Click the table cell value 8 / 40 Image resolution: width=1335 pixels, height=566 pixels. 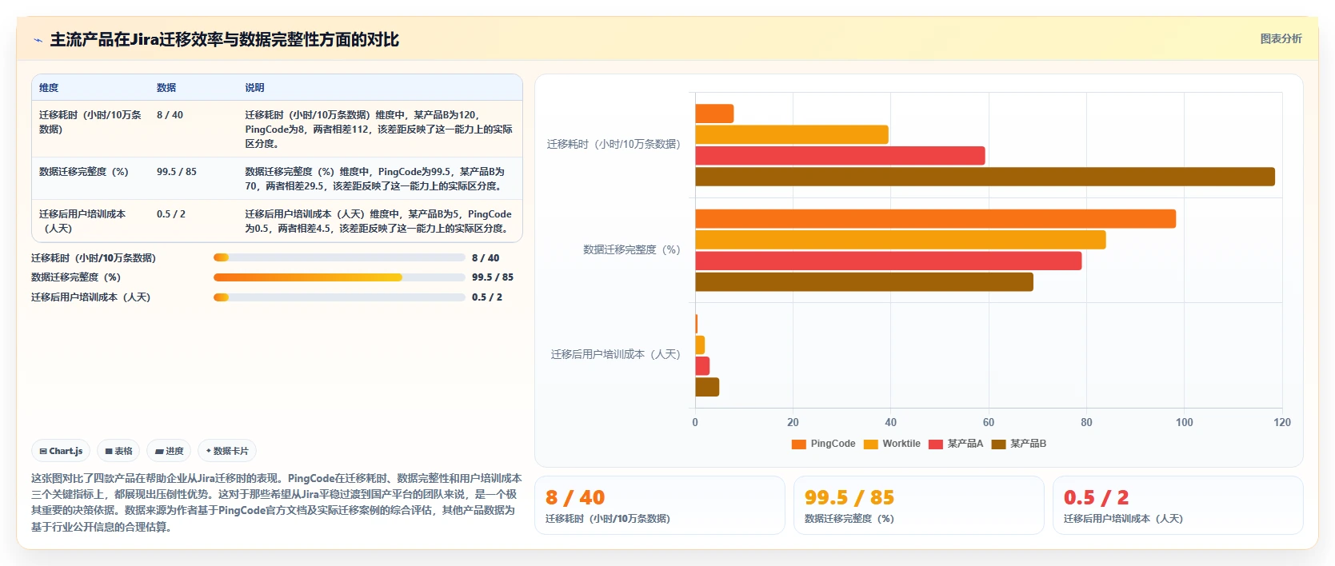[170, 115]
